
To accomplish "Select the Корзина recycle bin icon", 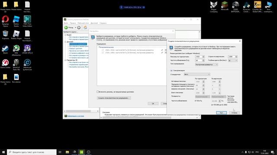I will point(5,35).
